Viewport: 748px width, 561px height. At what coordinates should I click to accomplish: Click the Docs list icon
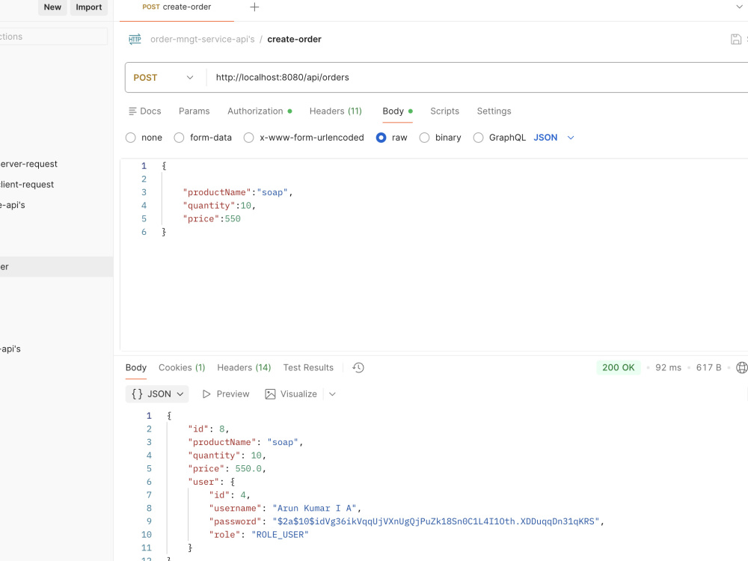tap(132, 111)
